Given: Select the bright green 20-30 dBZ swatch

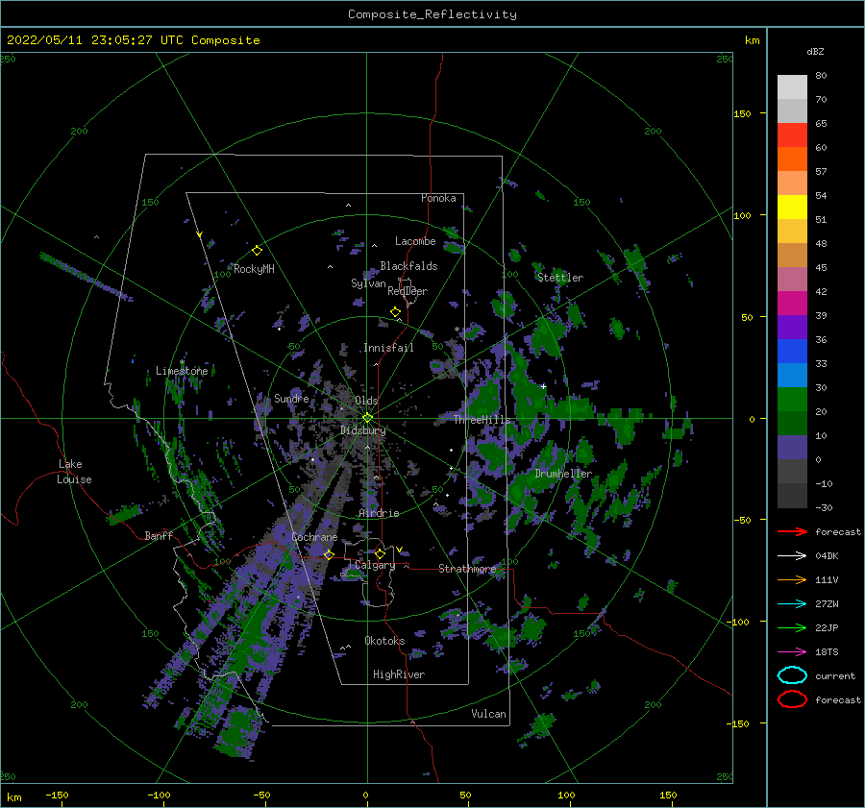Looking at the screenshot, I should coord(792,399).
